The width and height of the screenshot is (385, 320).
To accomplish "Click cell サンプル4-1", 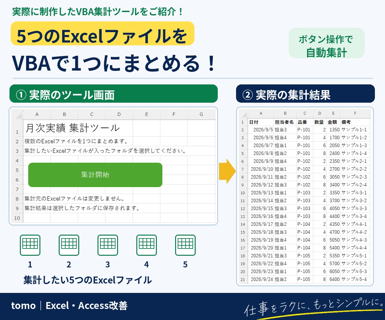I will coord(355,224).
